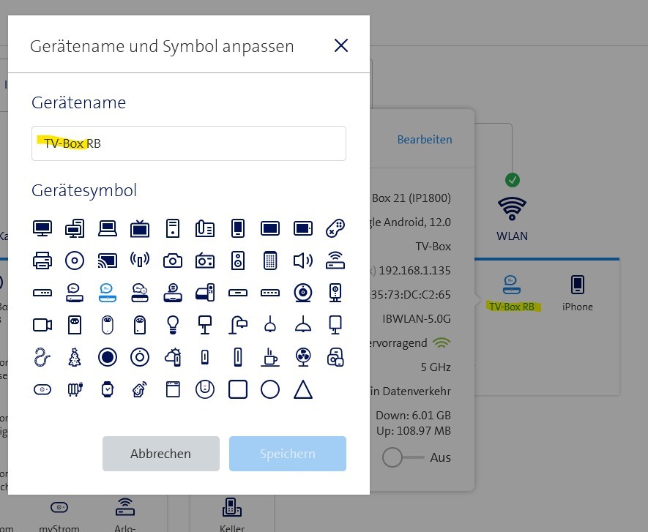Select the laptop icon
This screenshot has width=648, height=532.
point(108,228)
